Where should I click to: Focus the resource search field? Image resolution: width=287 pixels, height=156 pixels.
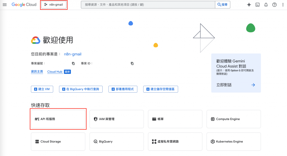coord(148,5)
